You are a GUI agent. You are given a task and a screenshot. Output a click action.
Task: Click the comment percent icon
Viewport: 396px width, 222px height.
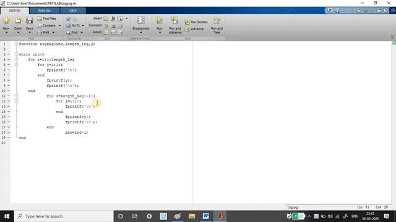click(106, 26)
